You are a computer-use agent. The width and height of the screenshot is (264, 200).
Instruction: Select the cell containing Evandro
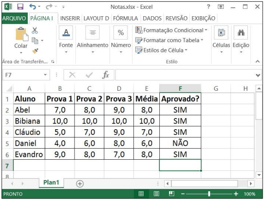pyautogui.click(x=29, y=154)
